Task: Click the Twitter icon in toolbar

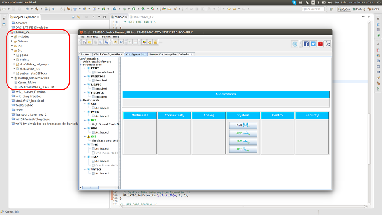Action: click(x=313, y=44)
